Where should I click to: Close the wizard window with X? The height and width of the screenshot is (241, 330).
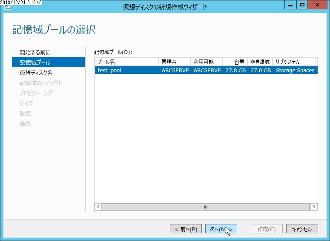click(x=317, y=5)
